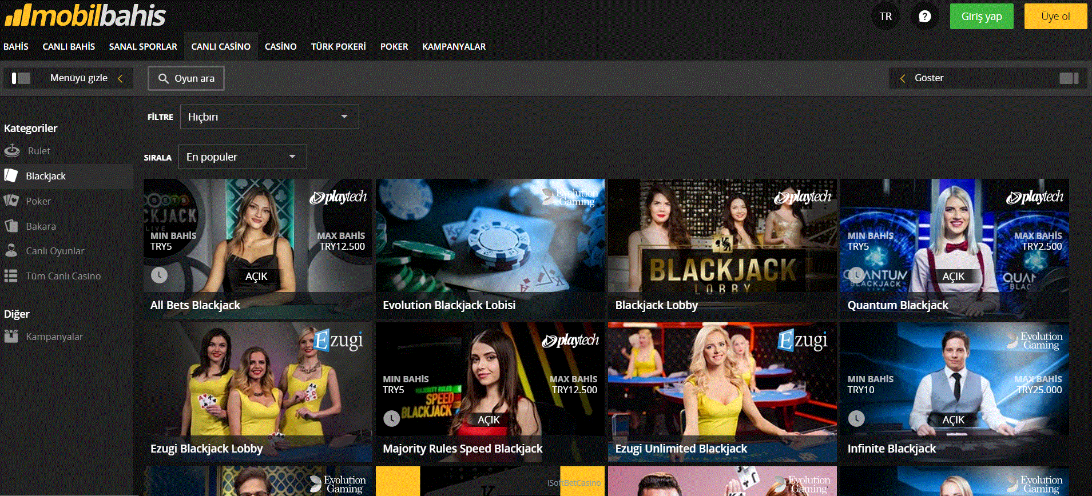Open the TR language selector
Image resolution: width=1092 pixels, height=496 pixels.
(x=885, y=17)
